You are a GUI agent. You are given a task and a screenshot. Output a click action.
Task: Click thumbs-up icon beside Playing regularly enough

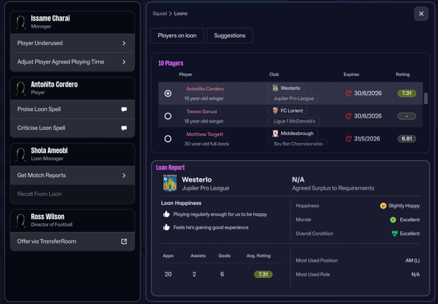tap(167, 214)
